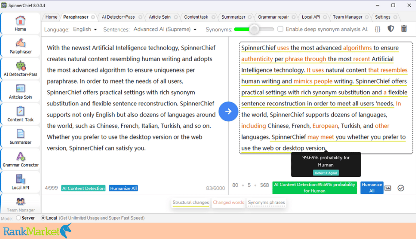Switch to the Team Manager tab
416x239 pixels.
pos(347,17)
